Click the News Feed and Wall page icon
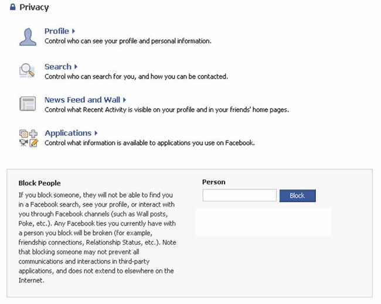 click(x=28, y=104)
